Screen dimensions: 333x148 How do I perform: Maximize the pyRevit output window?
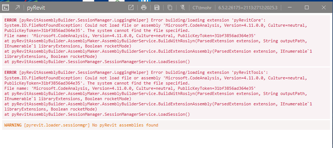(x=307, y=8)
